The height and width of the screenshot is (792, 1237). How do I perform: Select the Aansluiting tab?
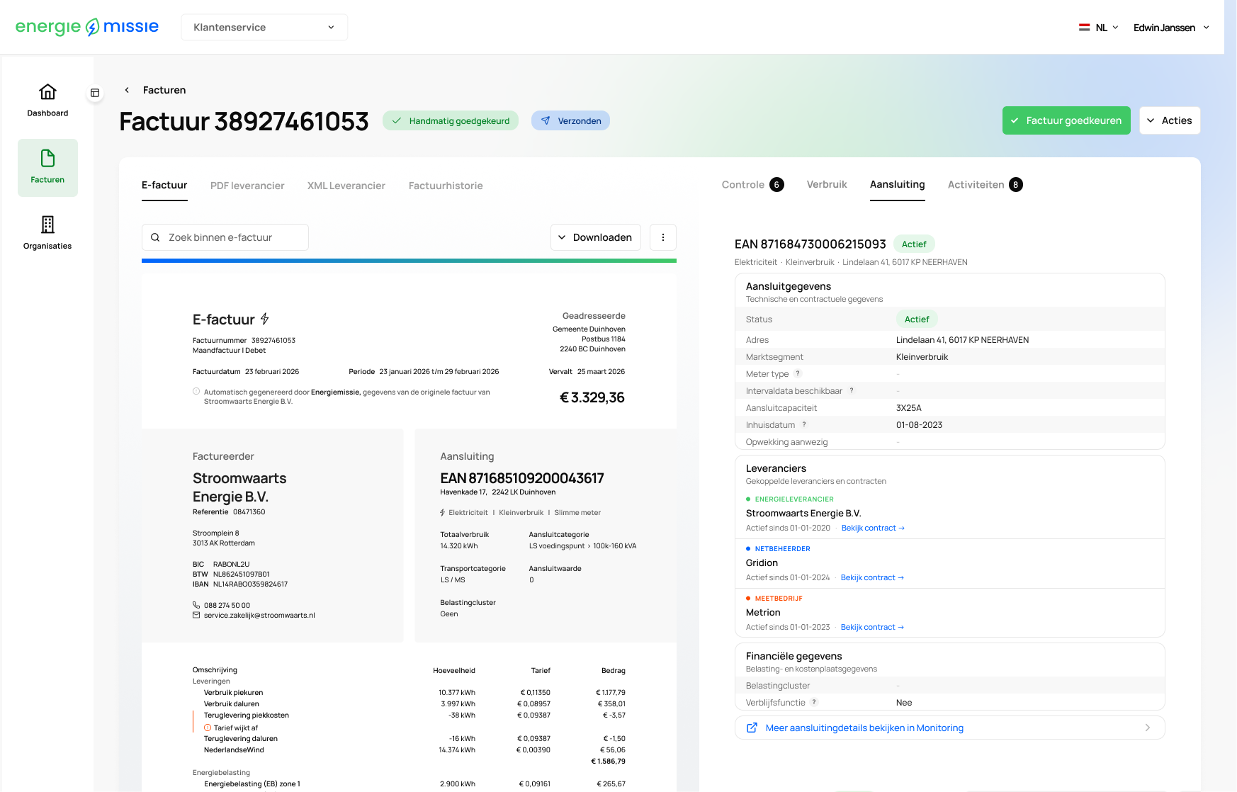pyautogui.click(x=898, y=184)
